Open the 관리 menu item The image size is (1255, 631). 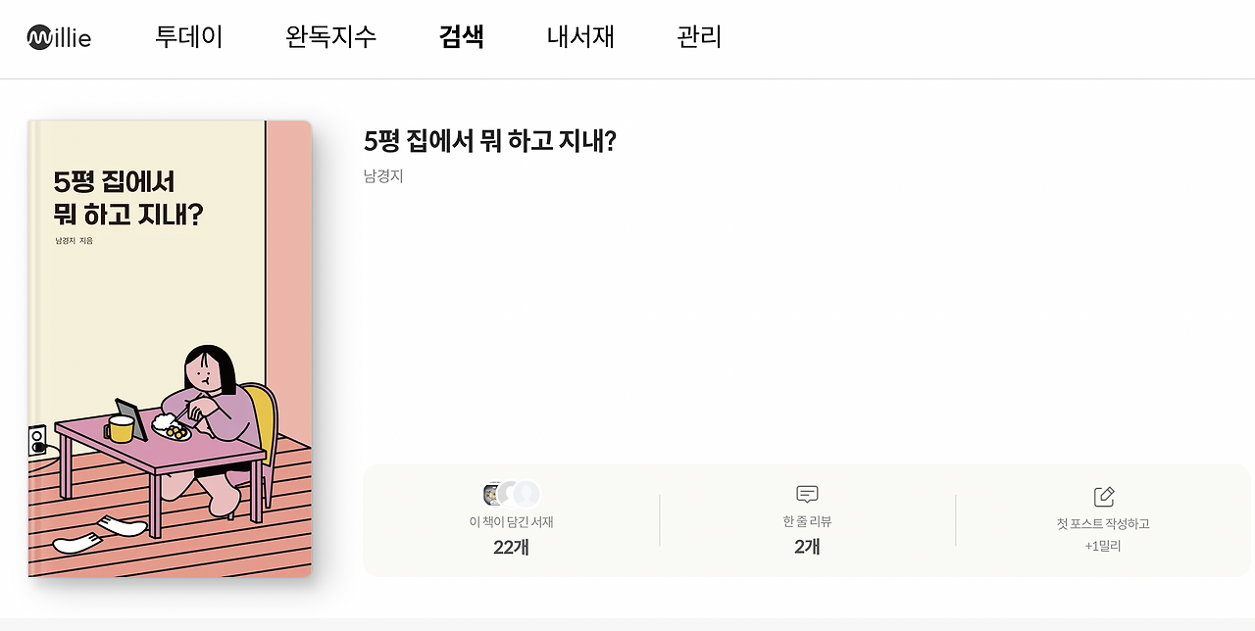point(697,36)
